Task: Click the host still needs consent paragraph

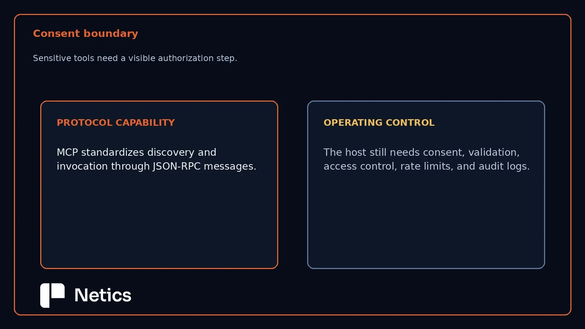Action: (x=427, y=159)
